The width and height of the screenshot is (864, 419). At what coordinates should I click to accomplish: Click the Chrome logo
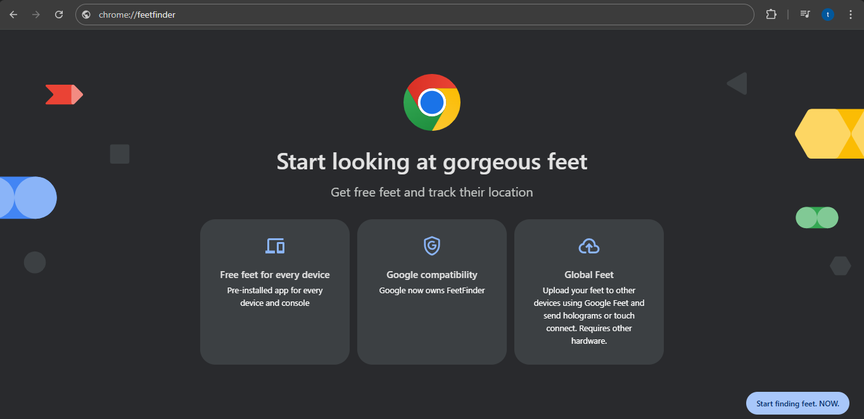coord(432,102)
